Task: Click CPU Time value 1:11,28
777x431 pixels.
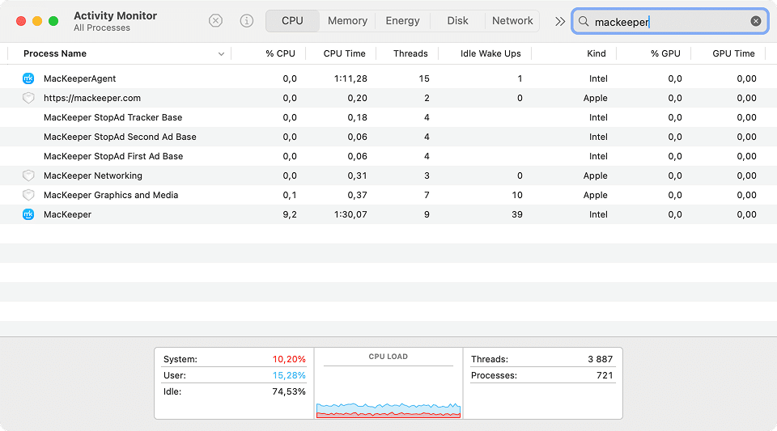Action: (350, 78)
